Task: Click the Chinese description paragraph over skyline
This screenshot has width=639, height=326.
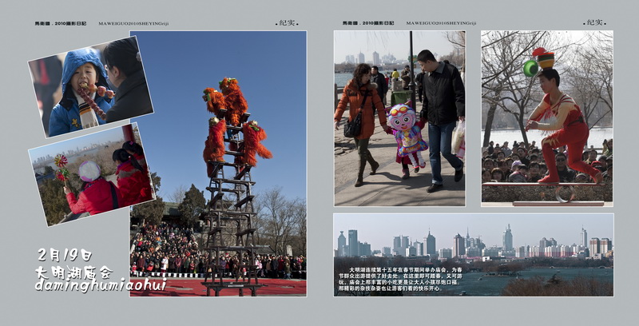Action: click(400, 279)
